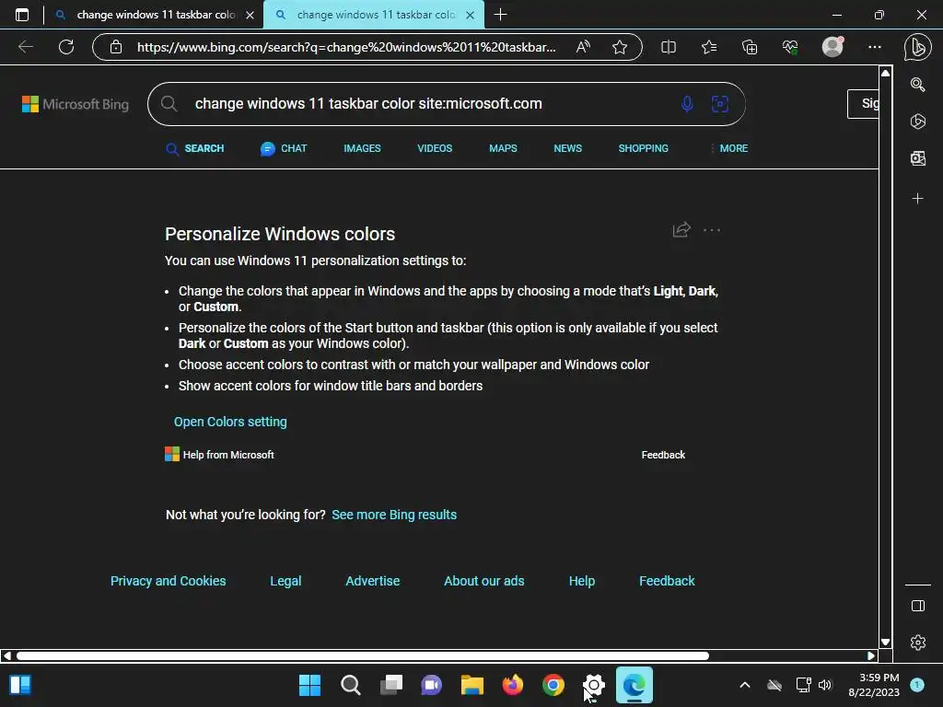Open taskbar Search magnifier
This screenshot has height=707, width=943.
pyautogui.click(x=351, y=685)
